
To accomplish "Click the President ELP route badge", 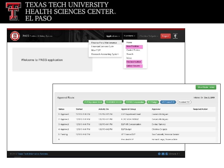I will [x=184, y=102].
